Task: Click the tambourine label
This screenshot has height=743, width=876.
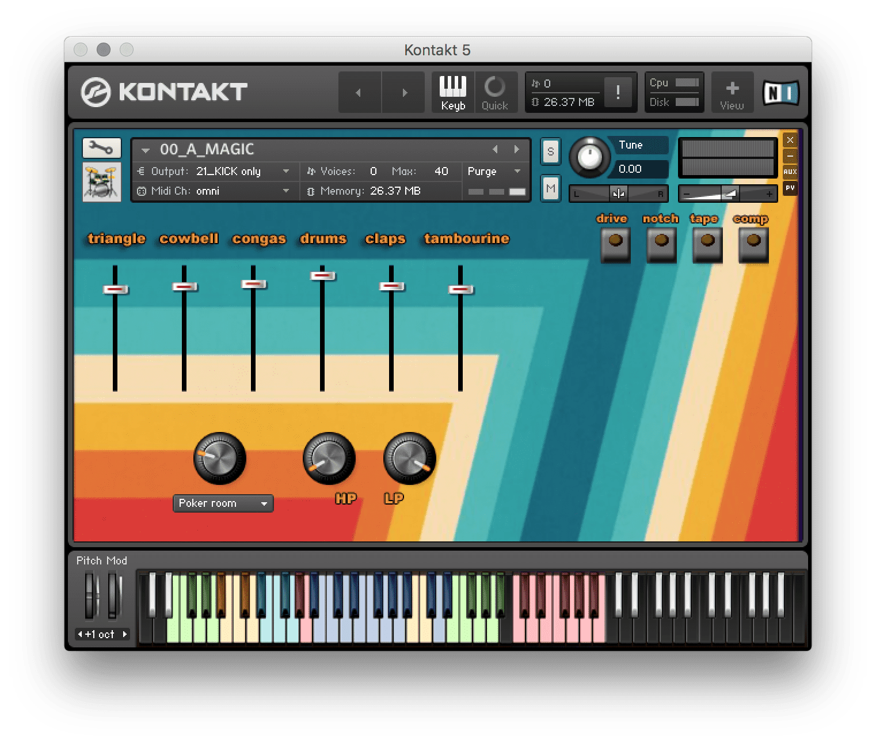Action: point(467,239)
